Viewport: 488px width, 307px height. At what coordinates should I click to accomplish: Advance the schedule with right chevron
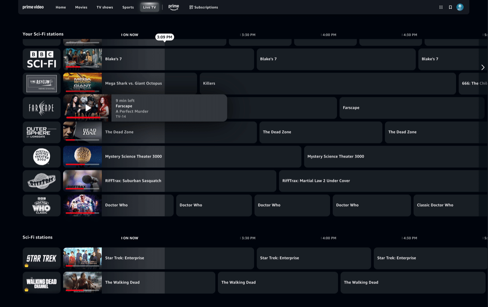coord(483,68)
